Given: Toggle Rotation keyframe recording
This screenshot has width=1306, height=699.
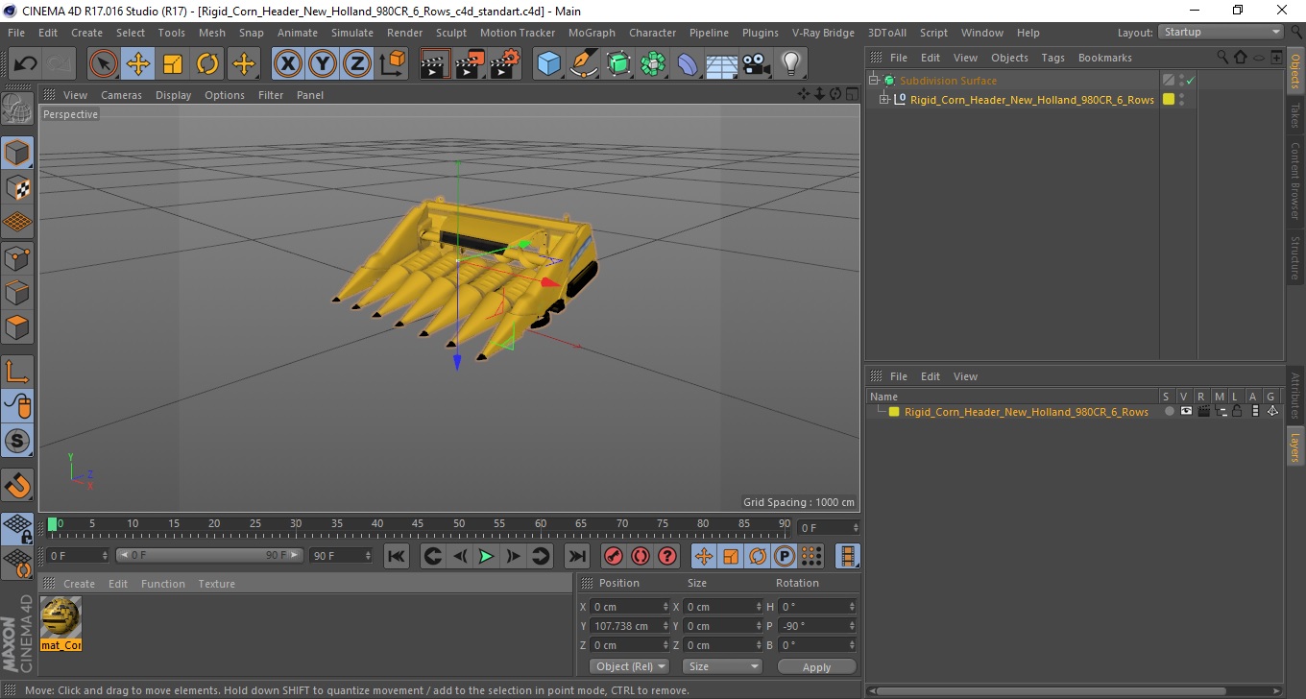Looking at the screenshot, I should pos(758,556).
